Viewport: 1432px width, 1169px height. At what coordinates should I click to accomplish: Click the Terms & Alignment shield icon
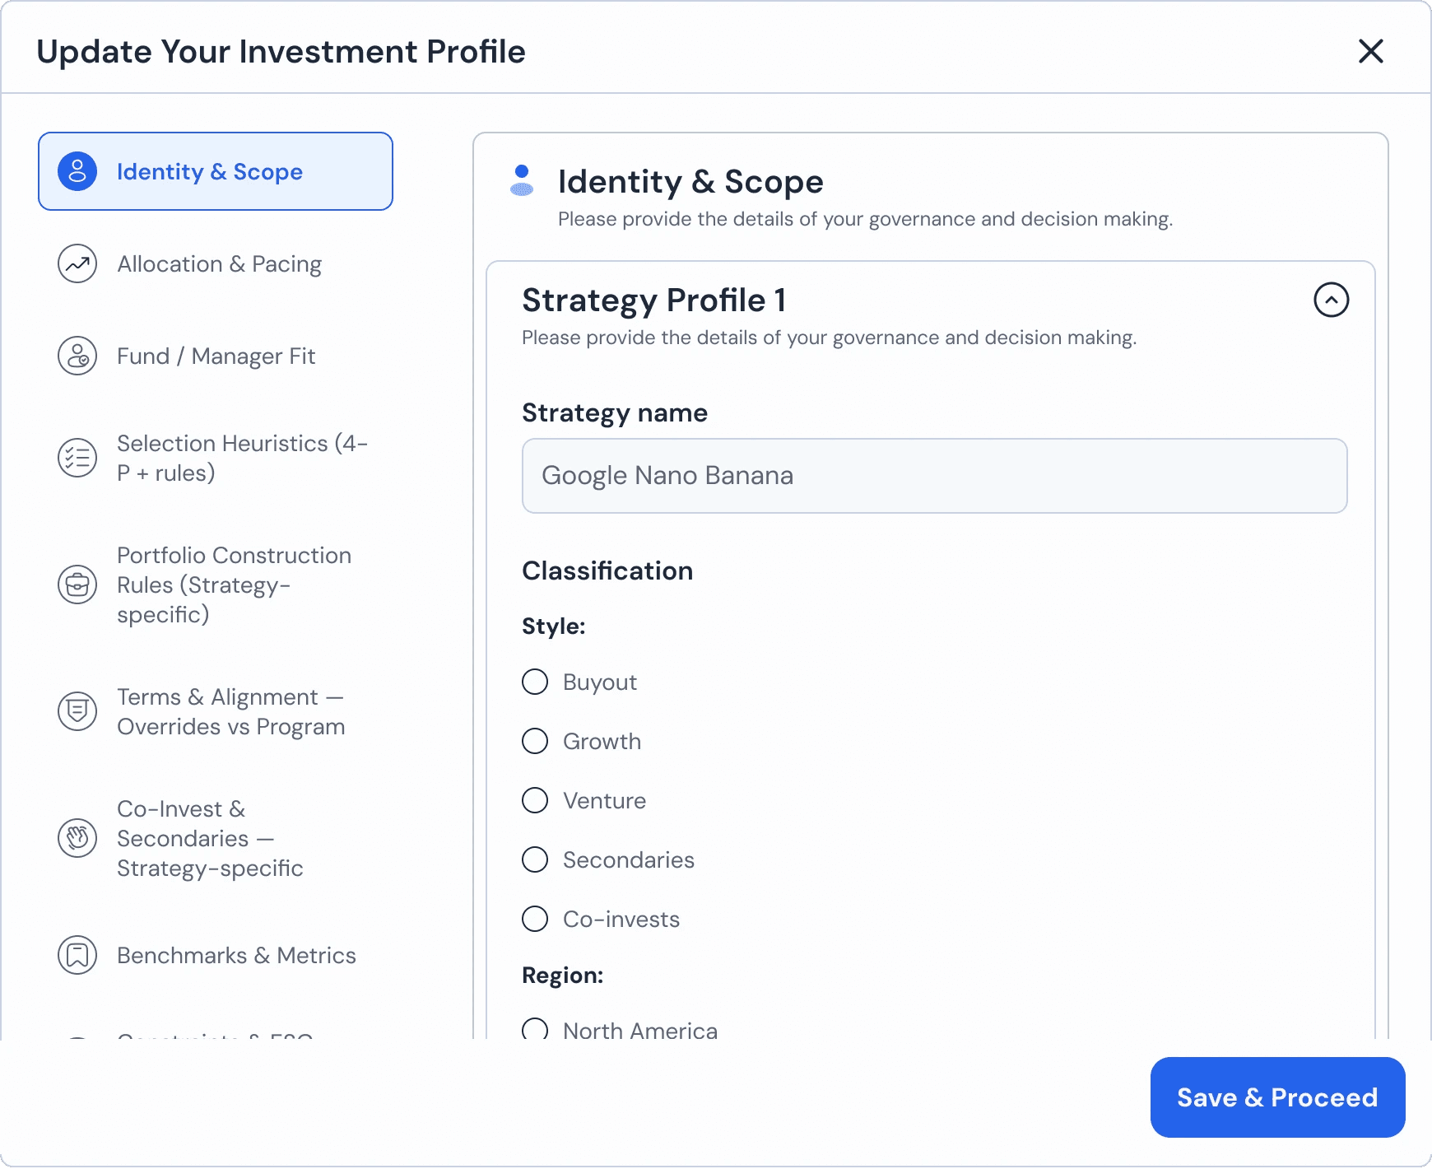tap(77, 711)
